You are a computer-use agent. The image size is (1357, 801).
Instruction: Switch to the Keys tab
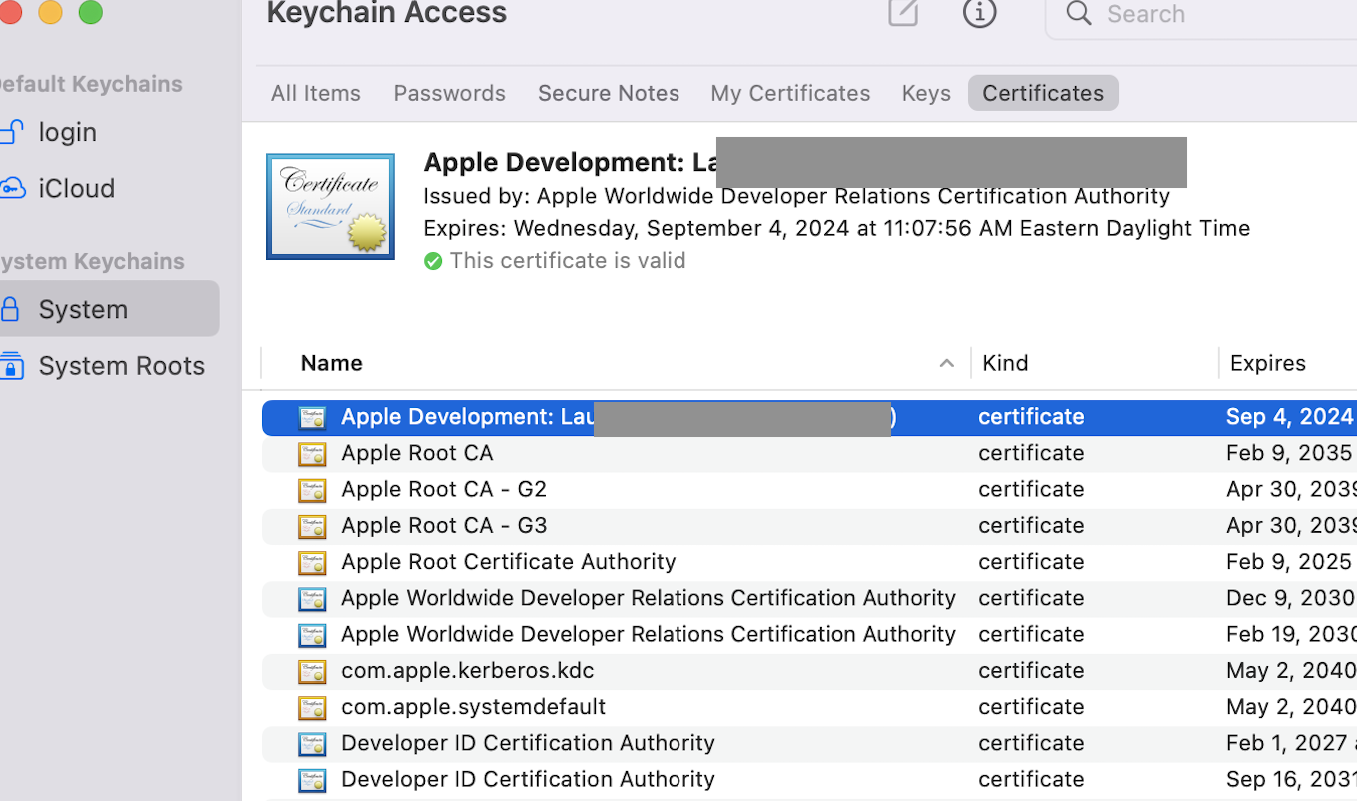pos(926,93)
